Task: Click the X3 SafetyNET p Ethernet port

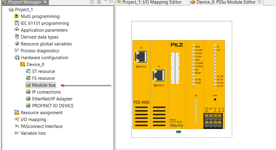Action: tap(141, 57)
